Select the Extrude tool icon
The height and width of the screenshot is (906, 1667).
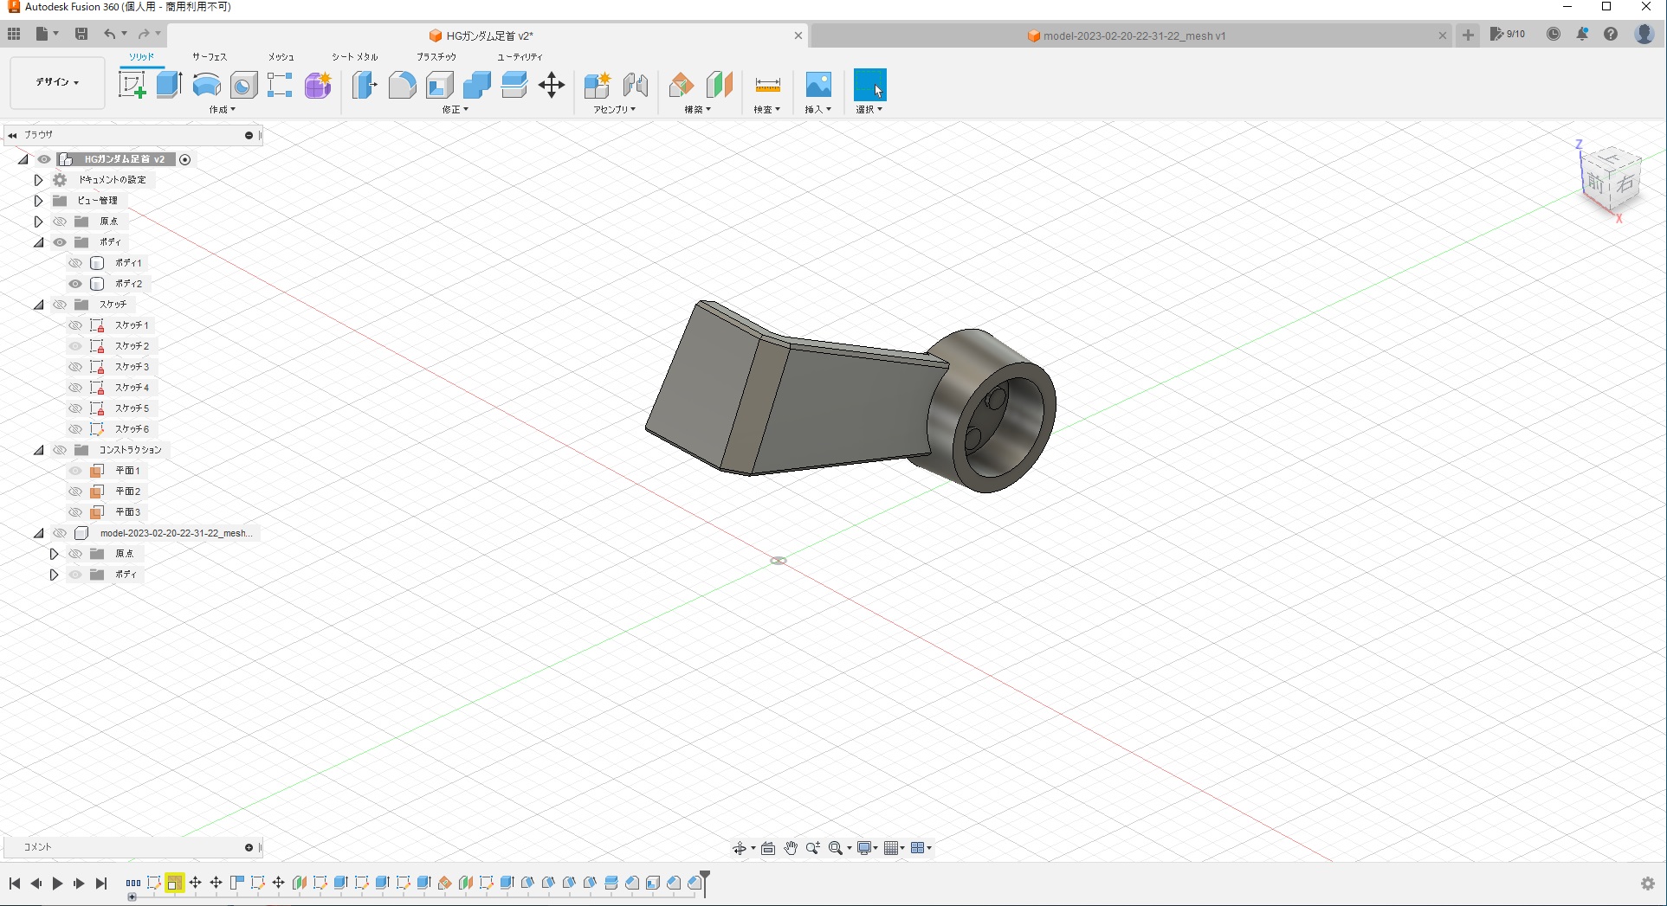(x=169, y=85)
